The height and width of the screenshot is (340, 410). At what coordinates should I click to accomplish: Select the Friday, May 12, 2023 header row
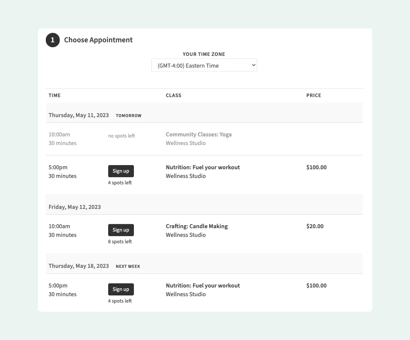75,207
